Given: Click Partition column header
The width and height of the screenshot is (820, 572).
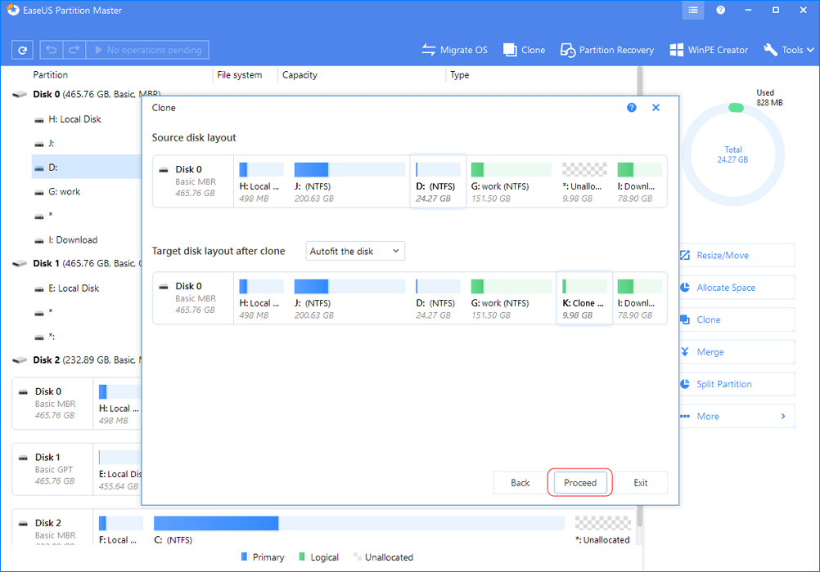Looking at the screenshot, I should click(50, 74).
